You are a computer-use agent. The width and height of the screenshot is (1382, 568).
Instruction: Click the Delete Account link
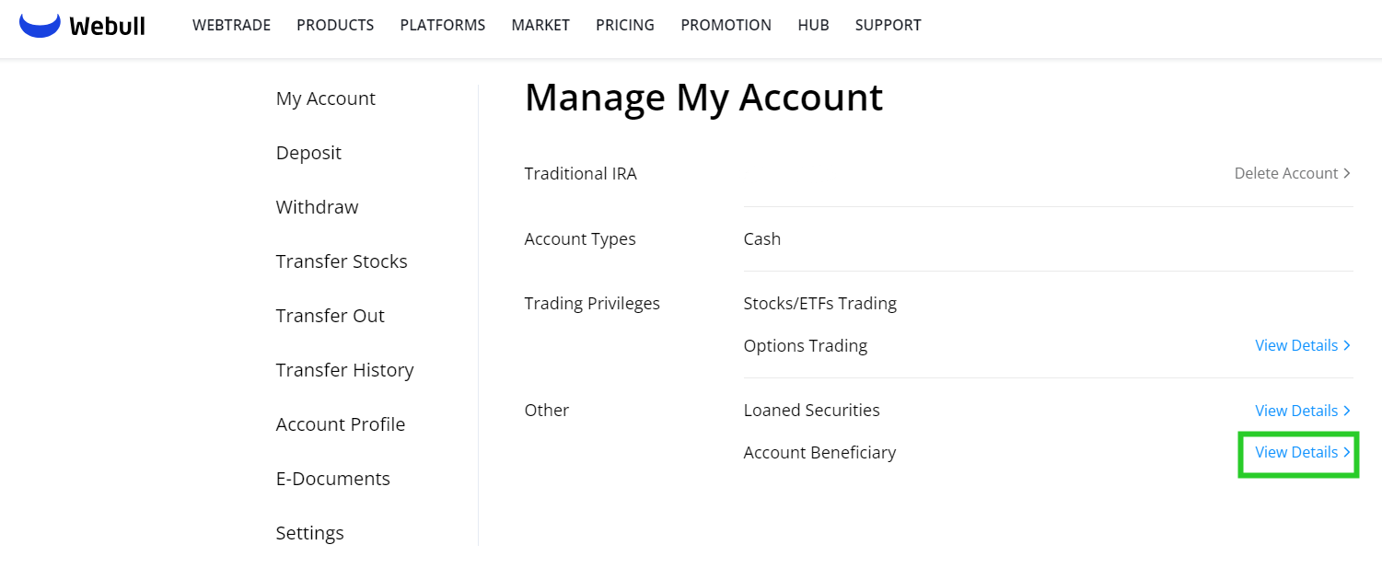pos(1286,173)
